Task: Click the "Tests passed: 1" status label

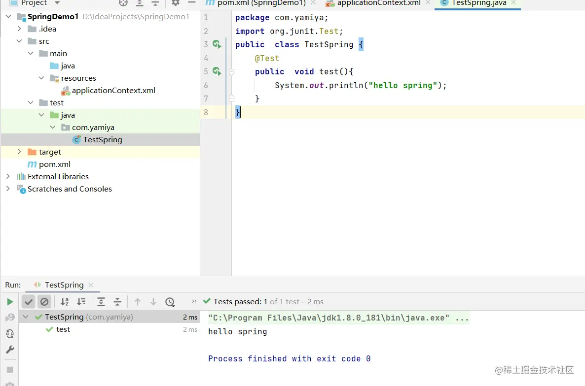Action: pos(240,302)
